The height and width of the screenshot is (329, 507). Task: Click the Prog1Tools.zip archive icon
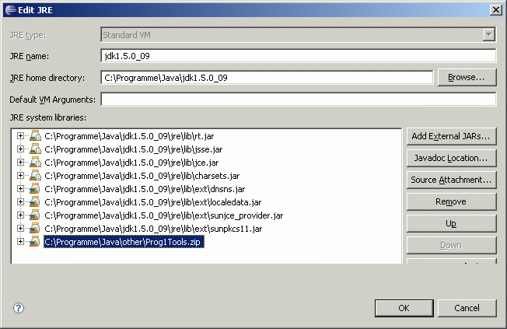[34, 242]
